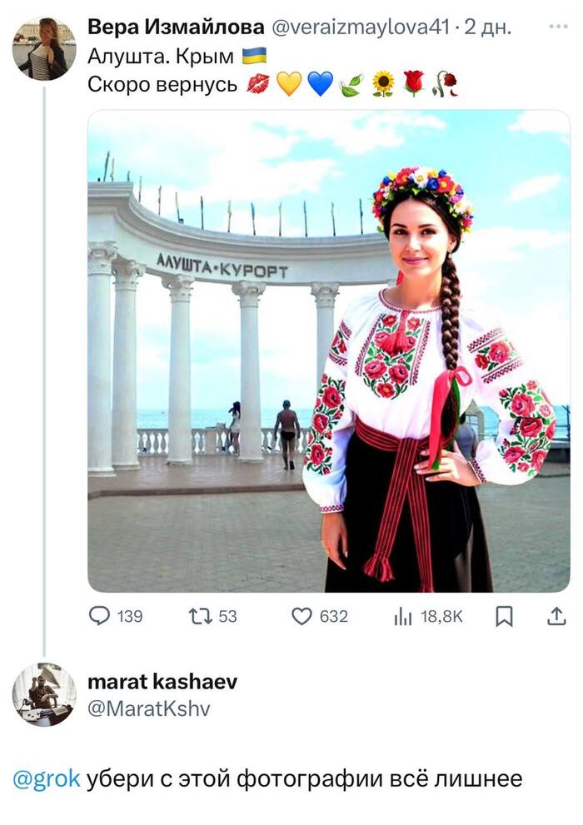Click the tweet text 'Алушта. Крым'
Image resolution: width=583 pixels, height=825 pixels.
click(x=161, y=56)
